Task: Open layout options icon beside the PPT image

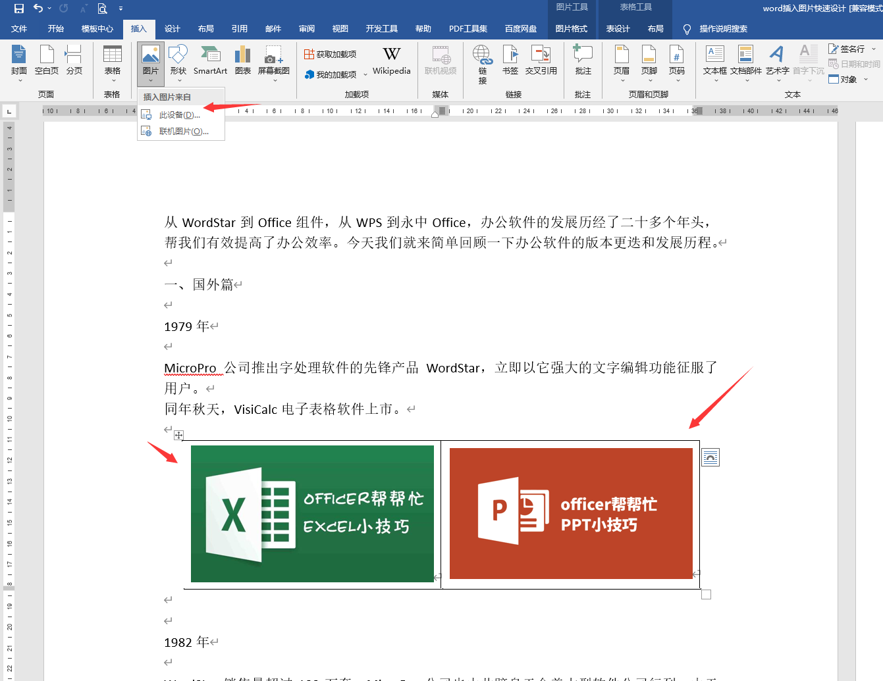Action: [710, 457]
